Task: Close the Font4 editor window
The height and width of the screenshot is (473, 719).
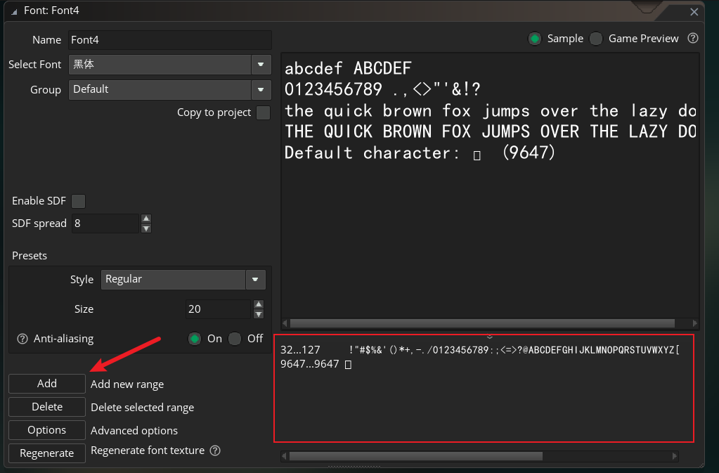Action: [x=694, y=12]
